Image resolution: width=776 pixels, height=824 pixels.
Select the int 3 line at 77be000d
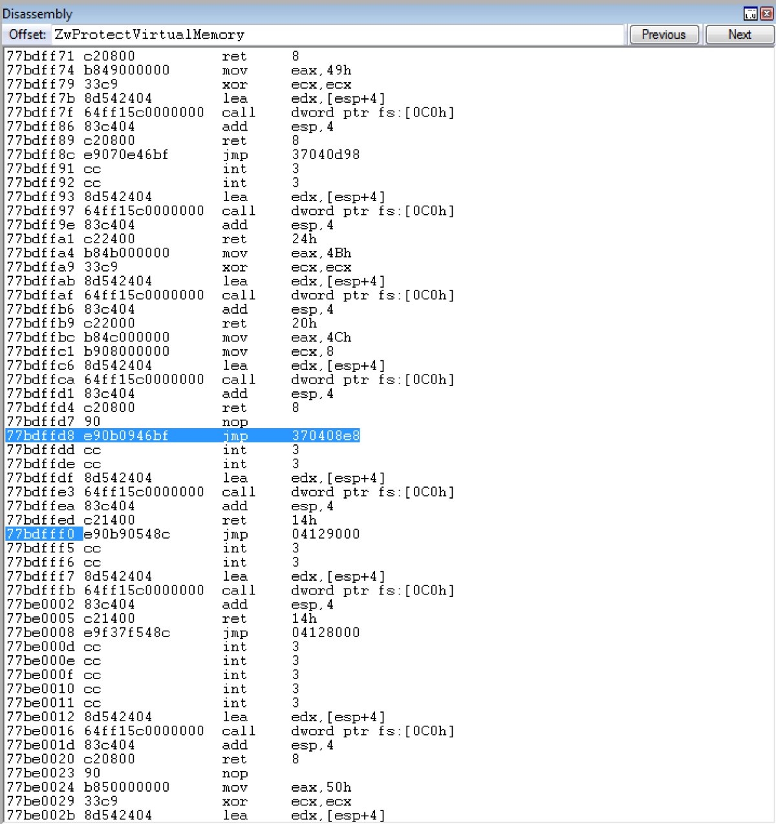153,647
